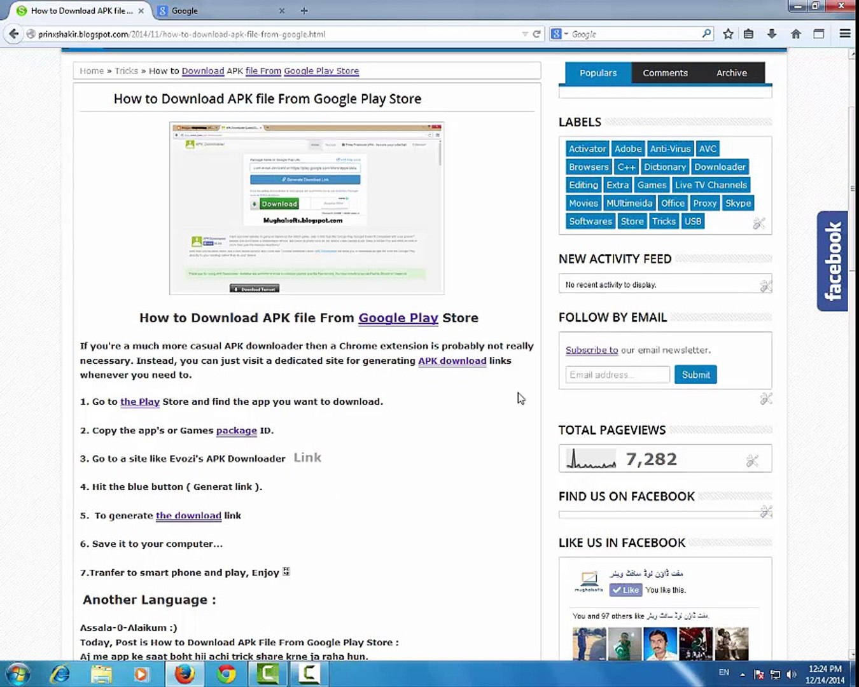Edit the Labels widget via wrench icon

759,223
